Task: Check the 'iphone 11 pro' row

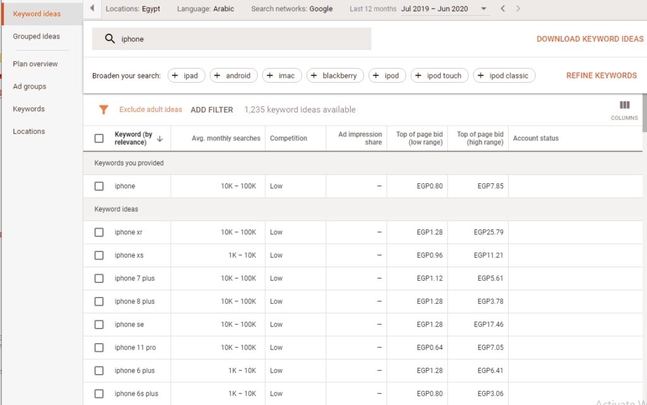Action: pyautogui.click(x=99, y=348)
